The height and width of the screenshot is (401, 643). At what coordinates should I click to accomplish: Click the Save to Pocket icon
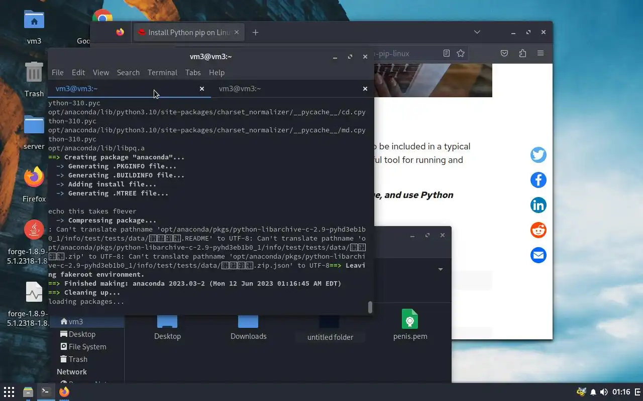[x=504, y=53]
